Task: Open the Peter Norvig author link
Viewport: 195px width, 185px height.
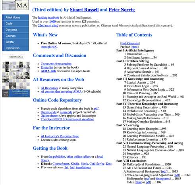Action: pos(122,10)
